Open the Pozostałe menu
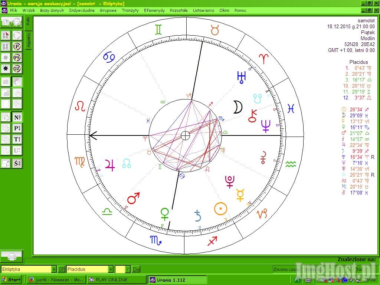The width and height of the screenshot is (380, 285). [178, 10]
